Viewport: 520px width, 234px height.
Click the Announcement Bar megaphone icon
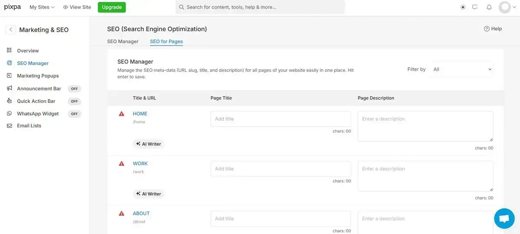[9, 89]
